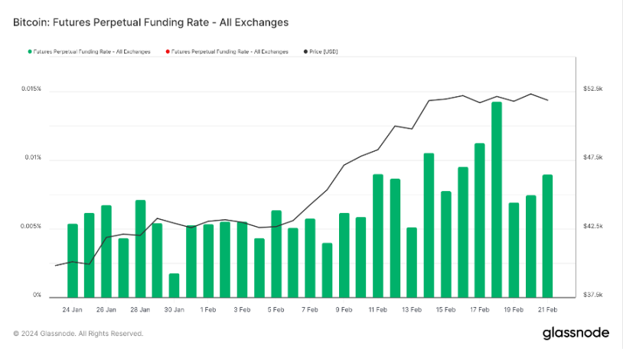The image size is (623, 349).
Task: Click the '28 Jan' date label
Action: [140, 310]
